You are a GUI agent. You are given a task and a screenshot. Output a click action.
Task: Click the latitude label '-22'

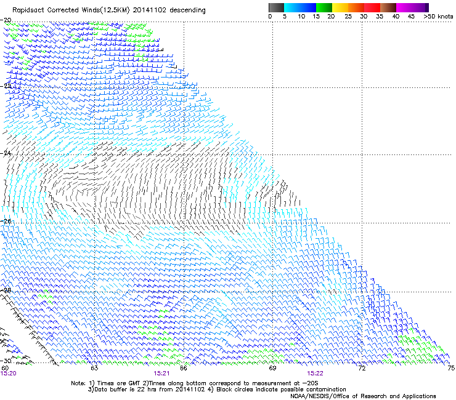pos(6,86)
